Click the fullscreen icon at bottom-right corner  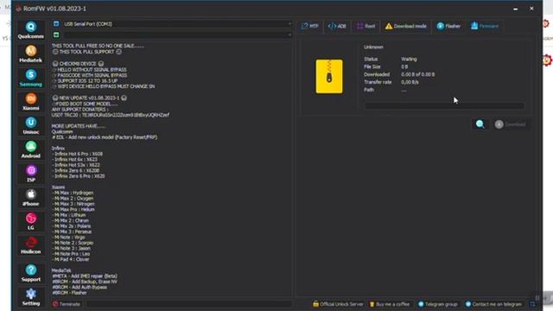532,304
